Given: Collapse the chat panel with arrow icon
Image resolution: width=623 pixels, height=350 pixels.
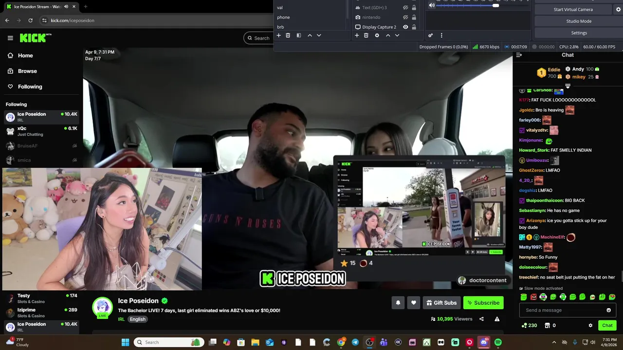Looking at the screenshot, I should pos(519,55).
